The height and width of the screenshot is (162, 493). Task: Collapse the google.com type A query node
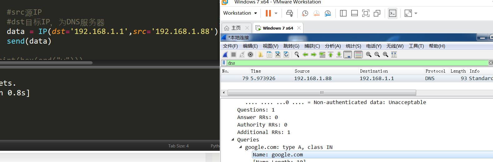[240, 147]
